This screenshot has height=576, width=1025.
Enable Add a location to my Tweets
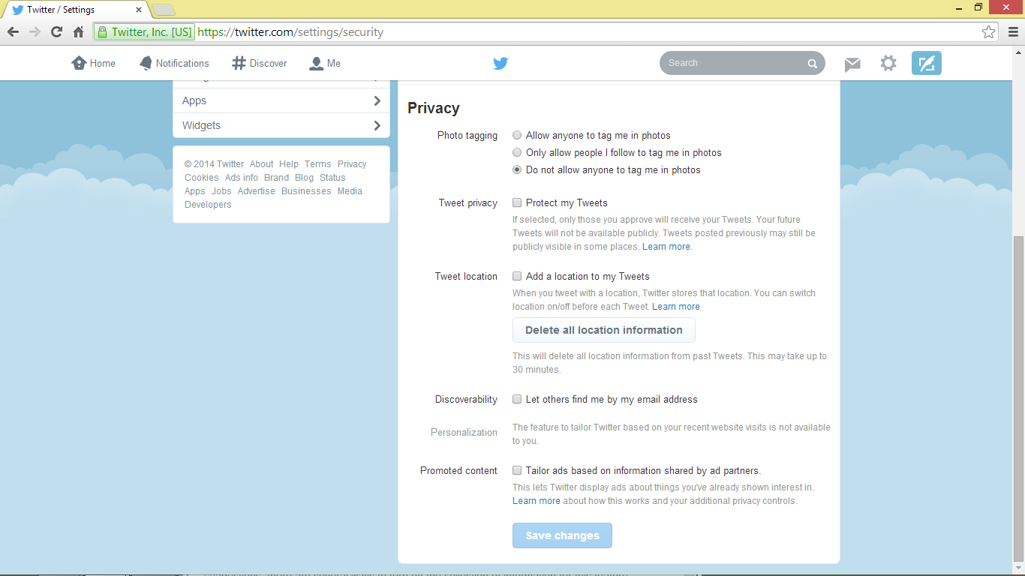click(x=517, y=276)
